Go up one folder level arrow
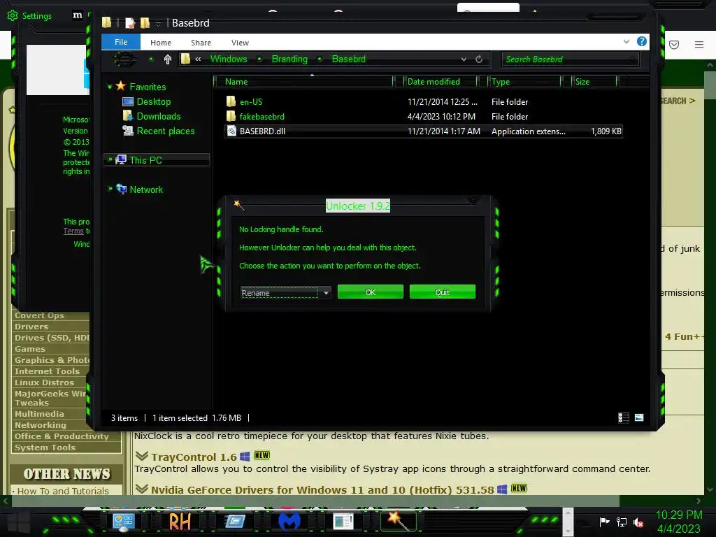The width and height of the screenshot is (716, 537). [168, 59]
